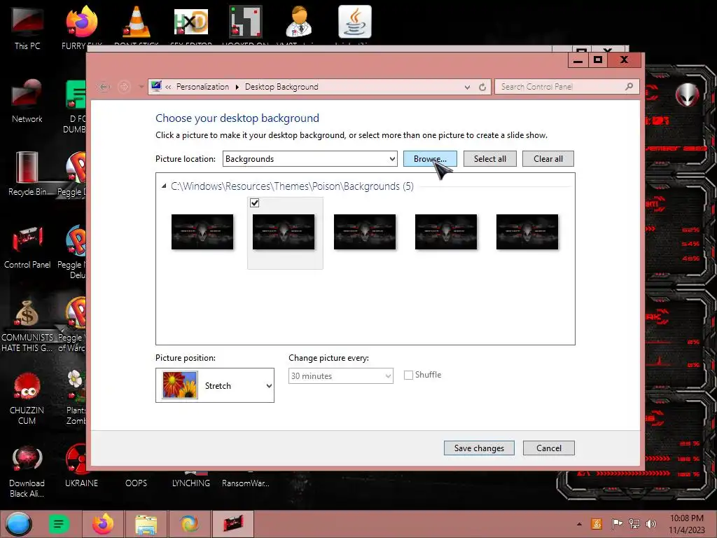Open the Control Panel desktop icon
This screenshot has width=717, height=538.
point(27,247)
